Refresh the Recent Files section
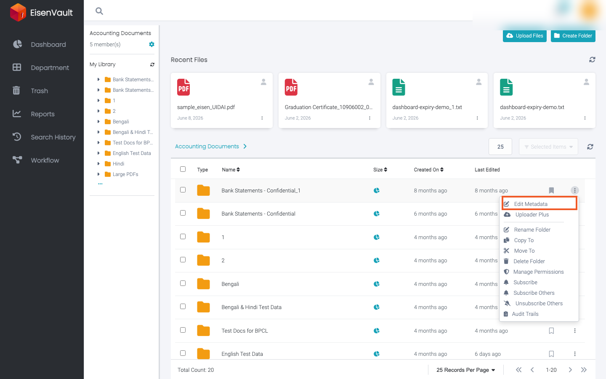The image size is (606, 379). point(592,60)
